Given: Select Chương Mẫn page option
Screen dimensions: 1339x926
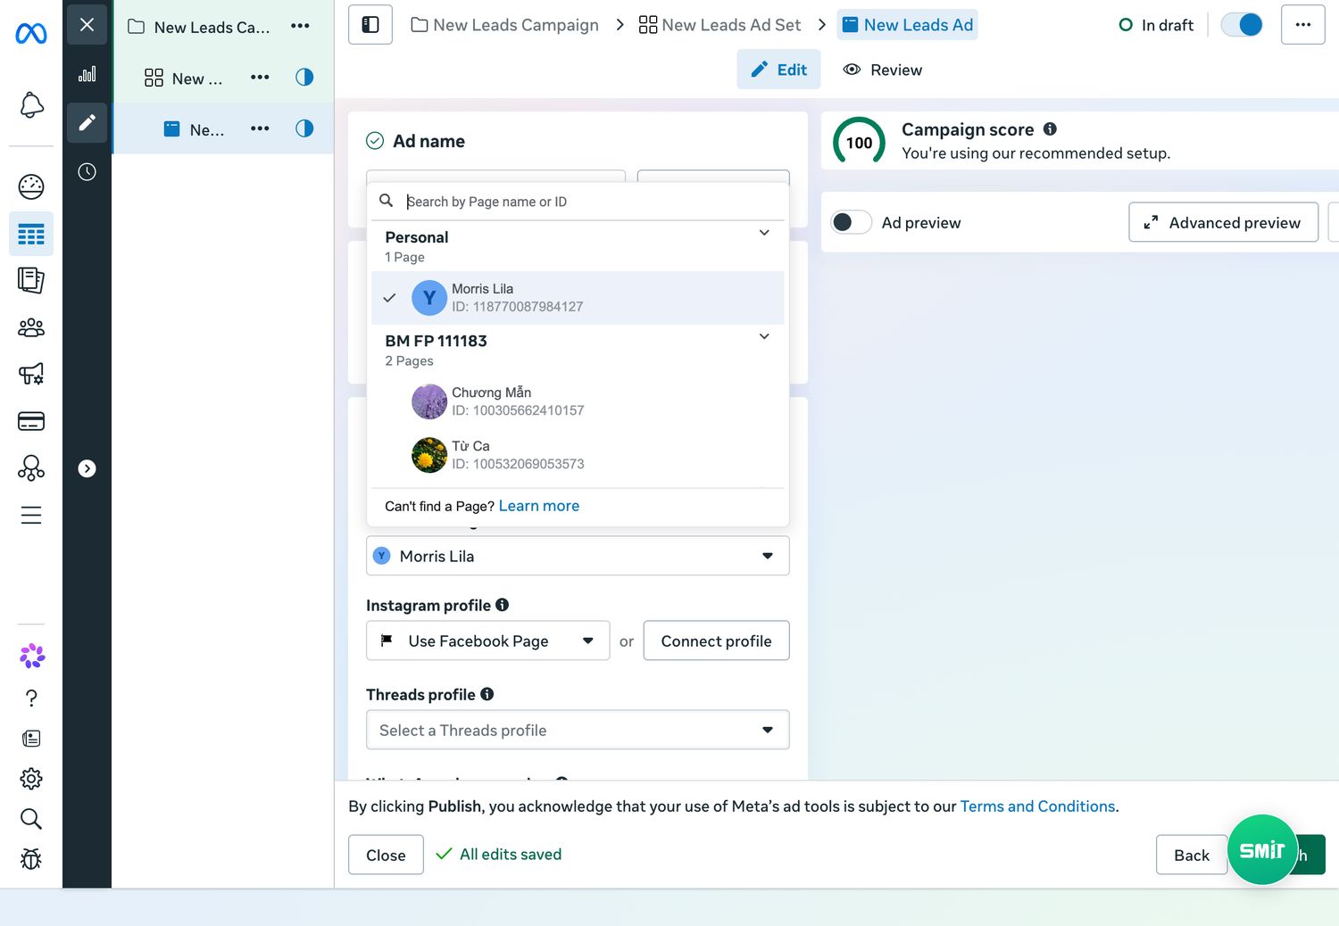Looking at the screenshot, I should (578, 401).
